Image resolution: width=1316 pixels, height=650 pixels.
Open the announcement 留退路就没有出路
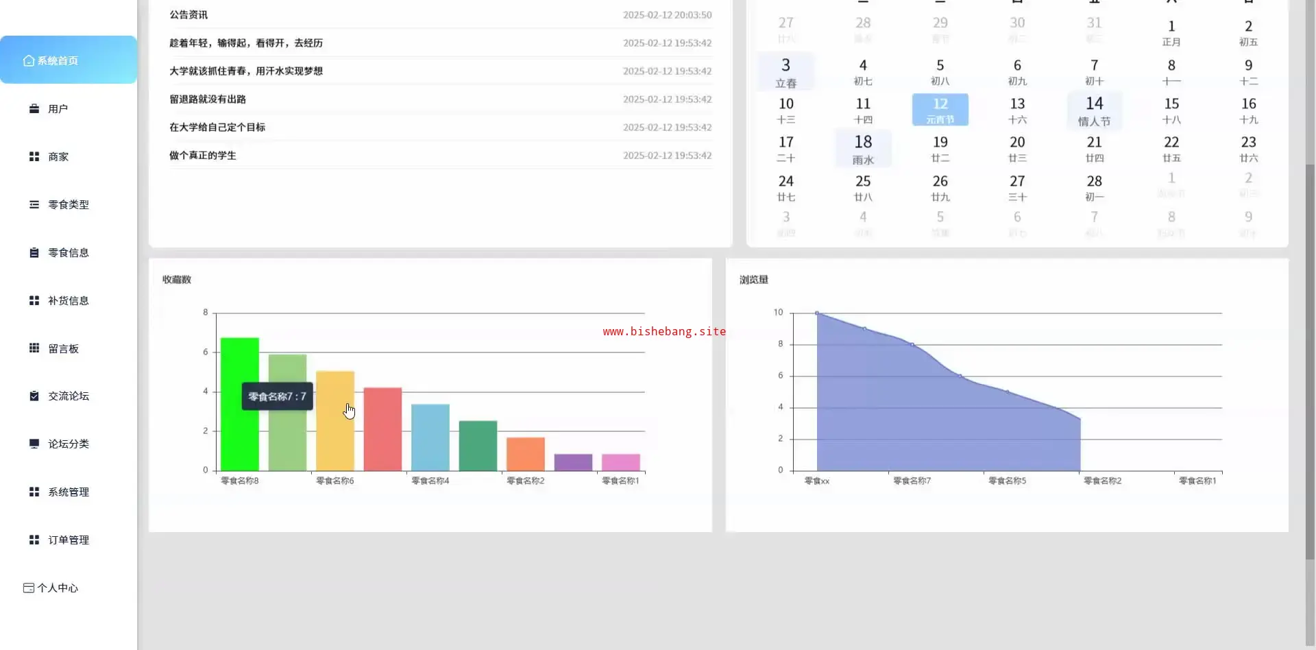[x=441, y=99]
